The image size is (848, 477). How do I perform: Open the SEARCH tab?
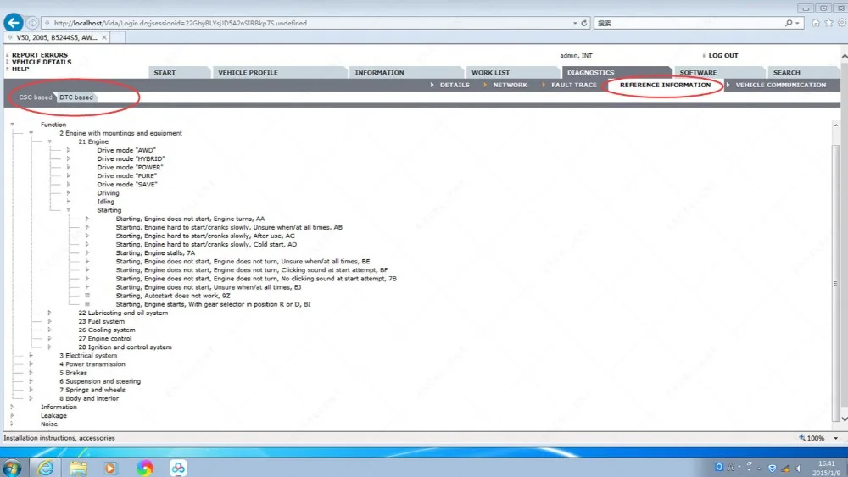(803, 72)
